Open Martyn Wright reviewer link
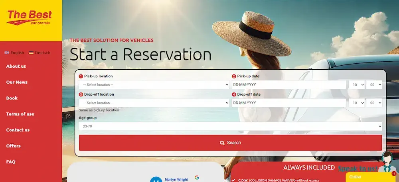Image resolution: width=399 pixels, height=182 pixels. (176, 180)
